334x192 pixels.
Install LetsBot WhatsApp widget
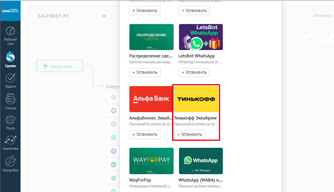[x=194, y=72]
